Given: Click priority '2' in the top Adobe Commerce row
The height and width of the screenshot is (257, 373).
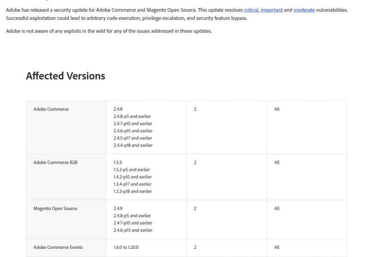Looking at the screenshot, I should [195, 109].
